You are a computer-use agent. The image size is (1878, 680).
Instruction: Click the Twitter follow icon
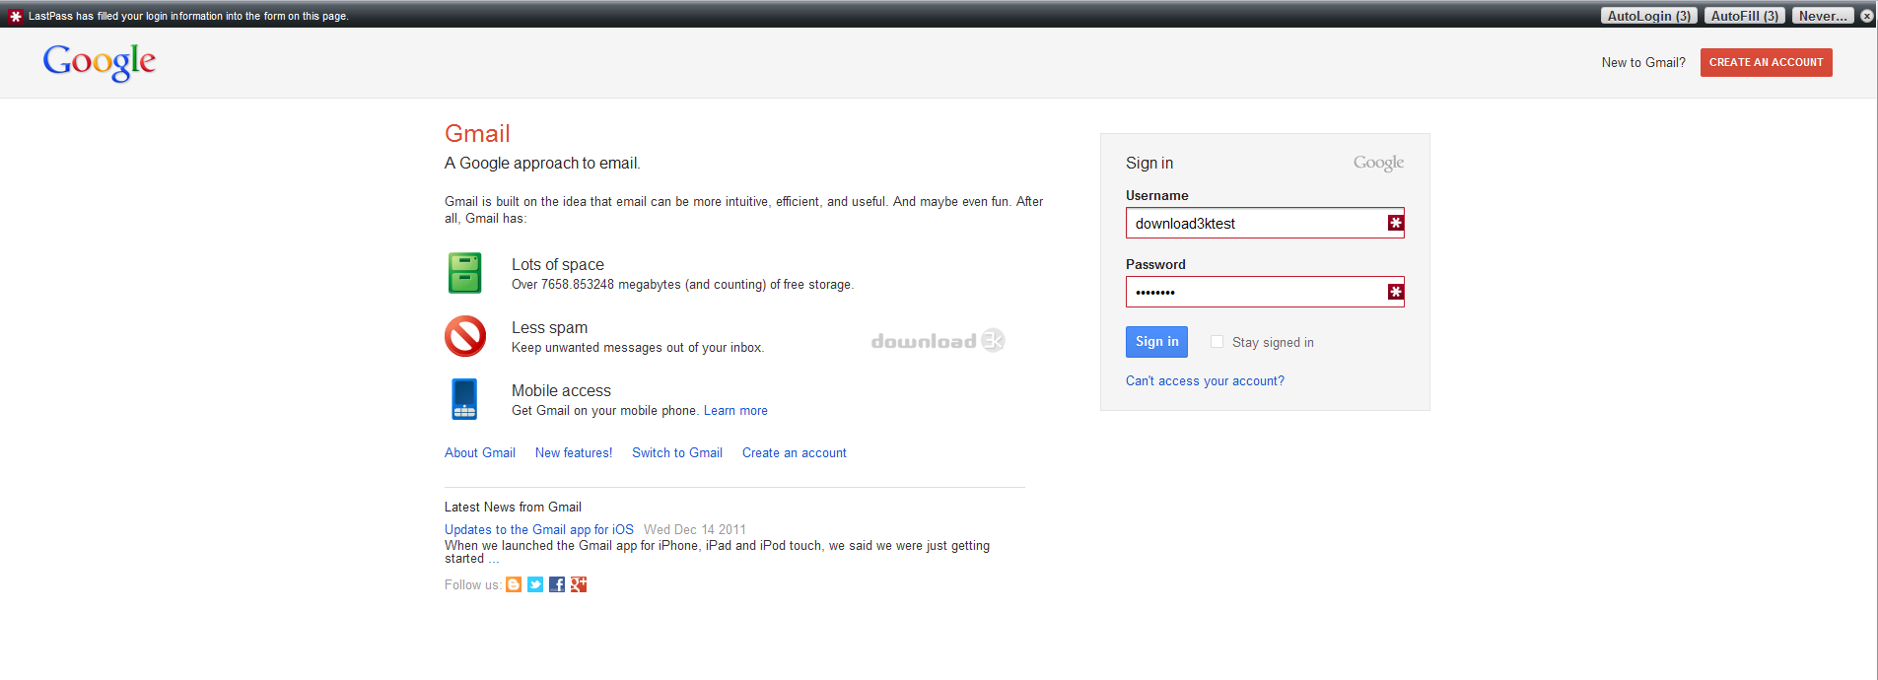coord(535,584)
